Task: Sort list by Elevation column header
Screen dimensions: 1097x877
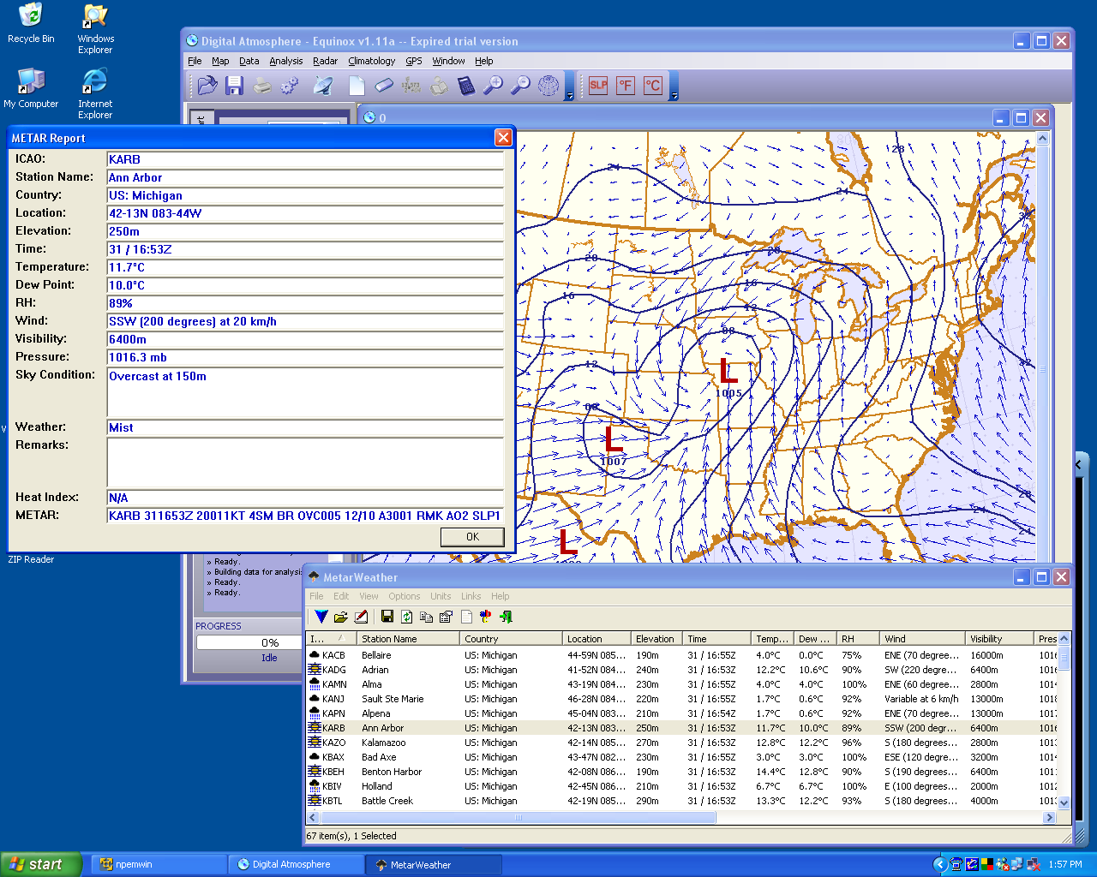Action: pyautogui.click(x=656, y=639)
